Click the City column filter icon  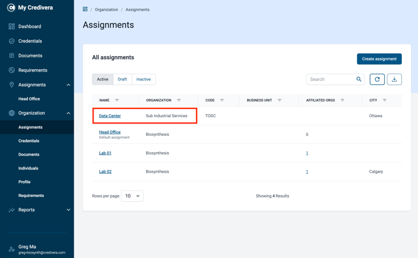point(384,100)
